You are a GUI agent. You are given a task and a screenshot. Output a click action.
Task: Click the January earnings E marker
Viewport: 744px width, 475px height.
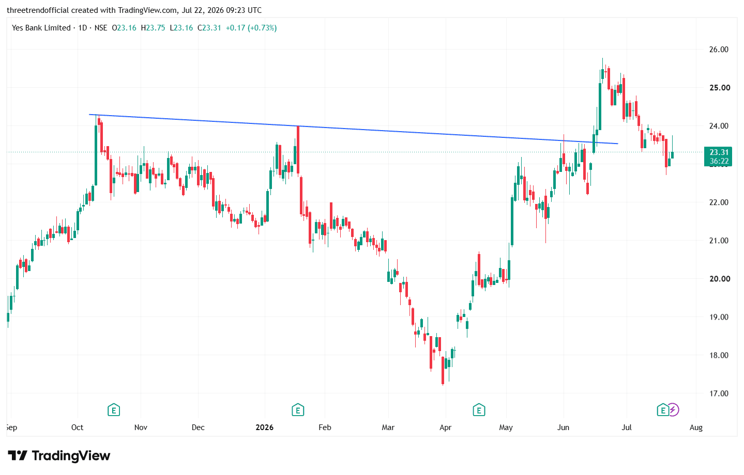(x=297, y=410)
